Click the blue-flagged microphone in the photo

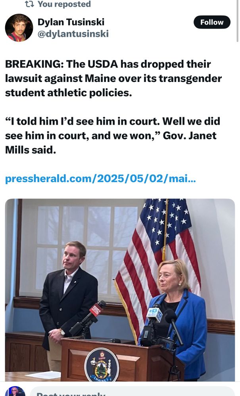(x=155, y=315)
